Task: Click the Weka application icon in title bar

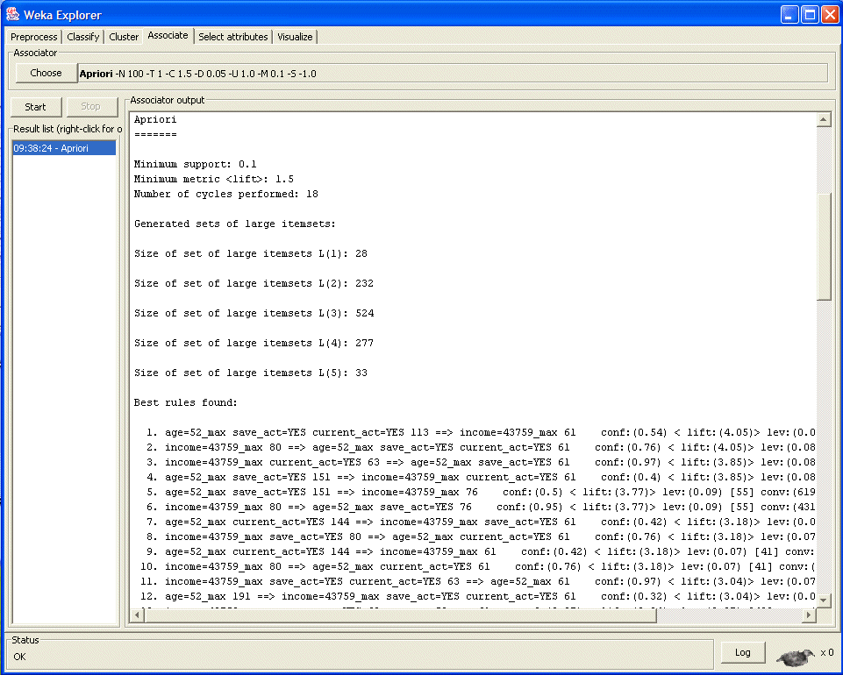Action: (x=13, y=14)
